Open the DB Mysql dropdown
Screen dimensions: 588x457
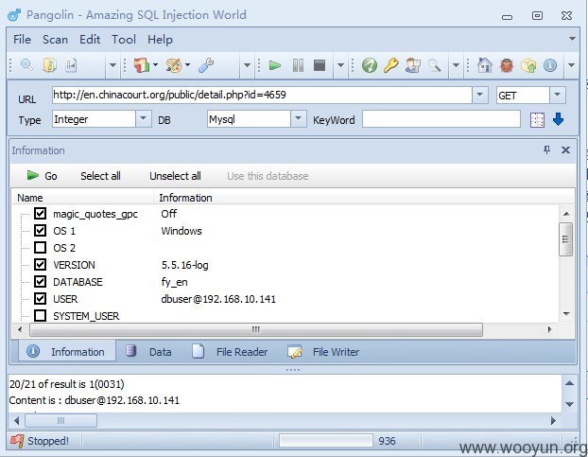pos(298,119)
